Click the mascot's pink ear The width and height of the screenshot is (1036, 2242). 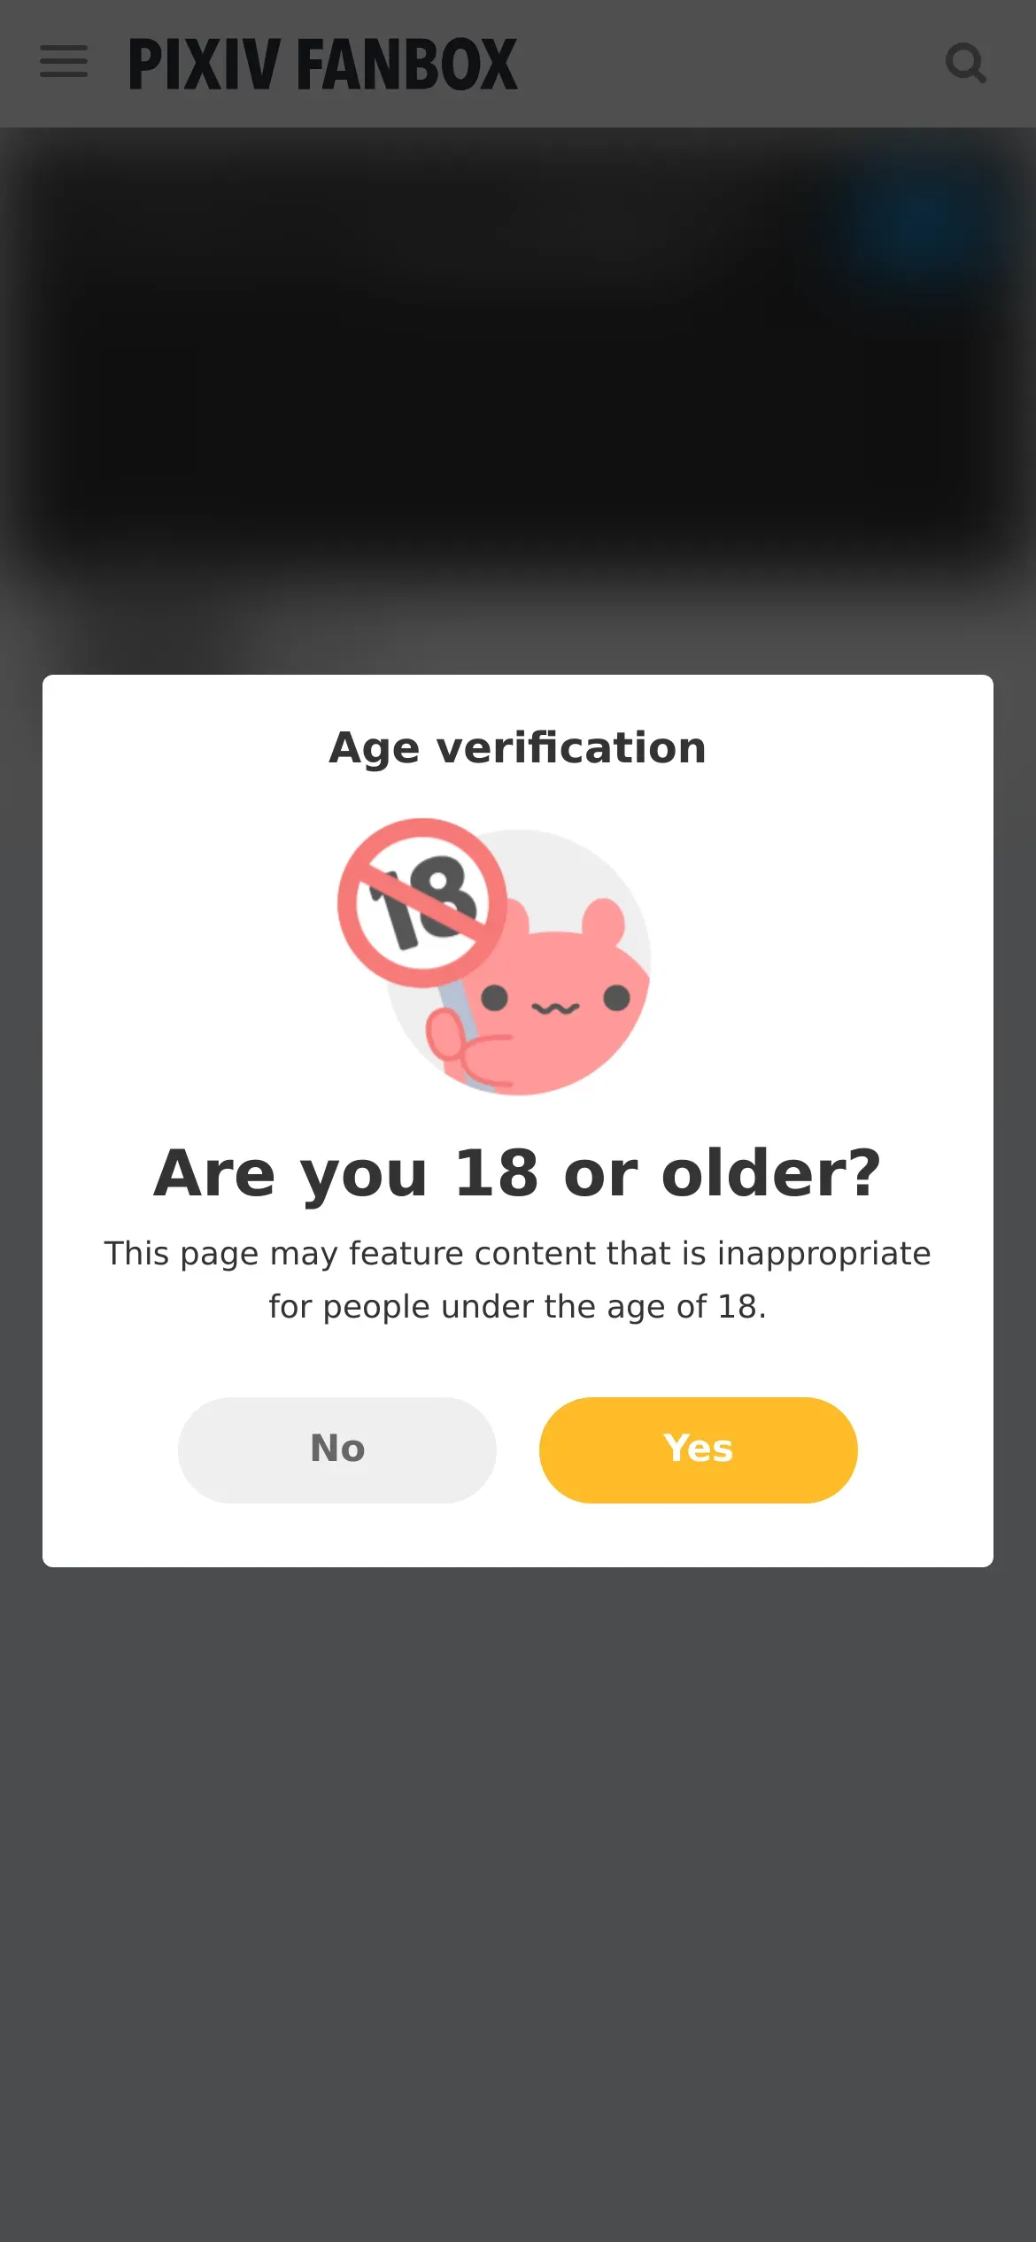pos(604,921)
